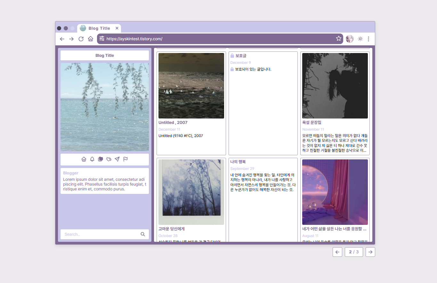Open the protected post 보호글

pyautogui.click(x=241, y=56)
